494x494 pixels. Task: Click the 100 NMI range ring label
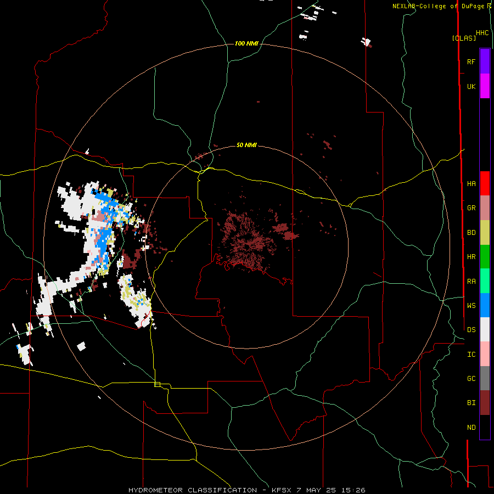pyautogui.click(x=246, y=43)
